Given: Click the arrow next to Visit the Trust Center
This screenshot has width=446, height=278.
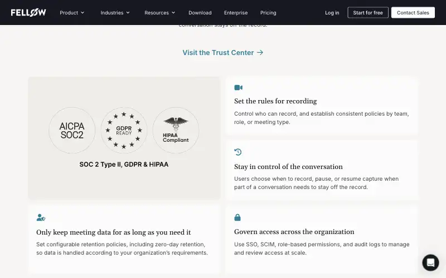Looking at the screenshot, I should [x=260, y=52].
